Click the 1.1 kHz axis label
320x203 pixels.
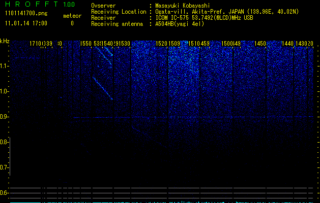coord(5,66)
